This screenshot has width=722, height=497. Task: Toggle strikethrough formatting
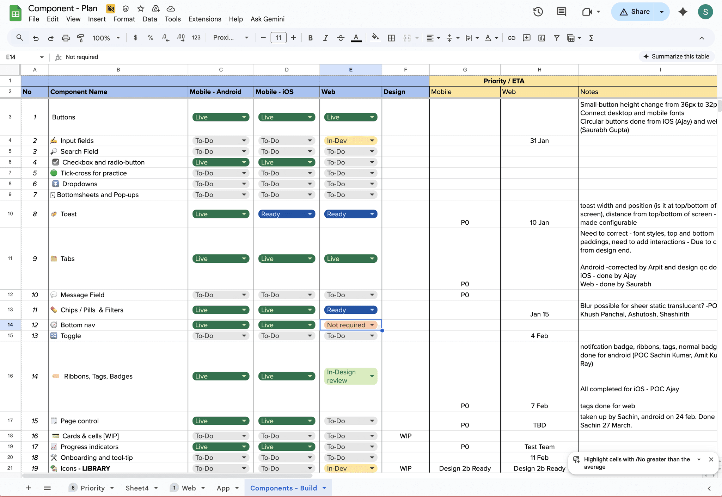pyautogui.click(x=341, y=38)
